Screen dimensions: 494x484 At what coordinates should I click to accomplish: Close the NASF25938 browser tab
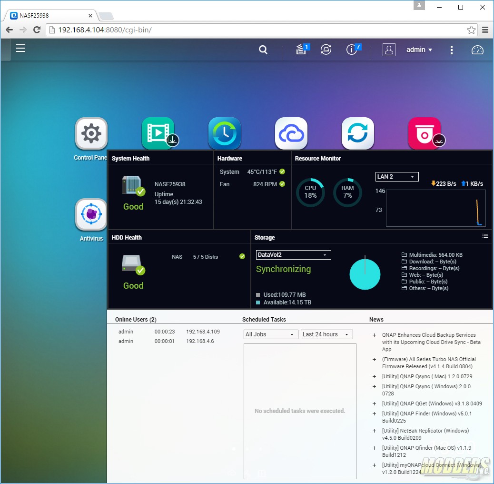click(90, 15)
